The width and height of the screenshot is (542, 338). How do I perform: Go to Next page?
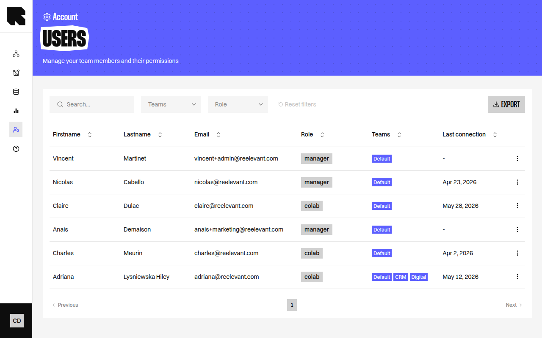[514, 305]
